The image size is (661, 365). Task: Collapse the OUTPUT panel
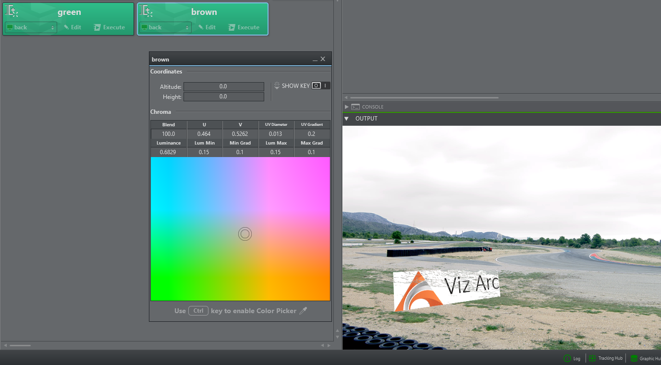(x=346, y=119)
